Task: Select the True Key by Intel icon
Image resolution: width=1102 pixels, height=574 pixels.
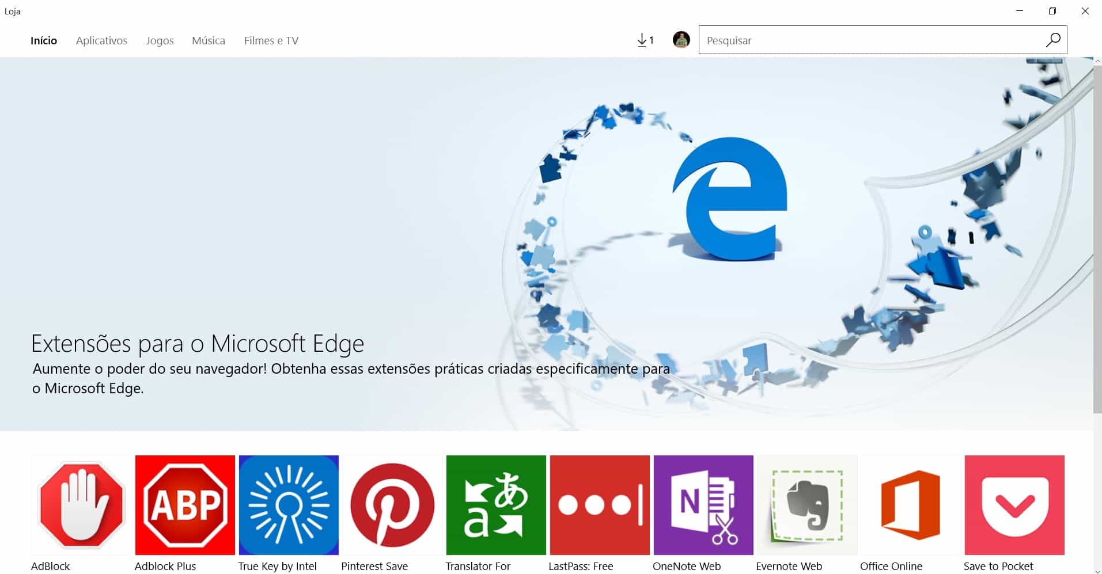Action: coord(289,505)
